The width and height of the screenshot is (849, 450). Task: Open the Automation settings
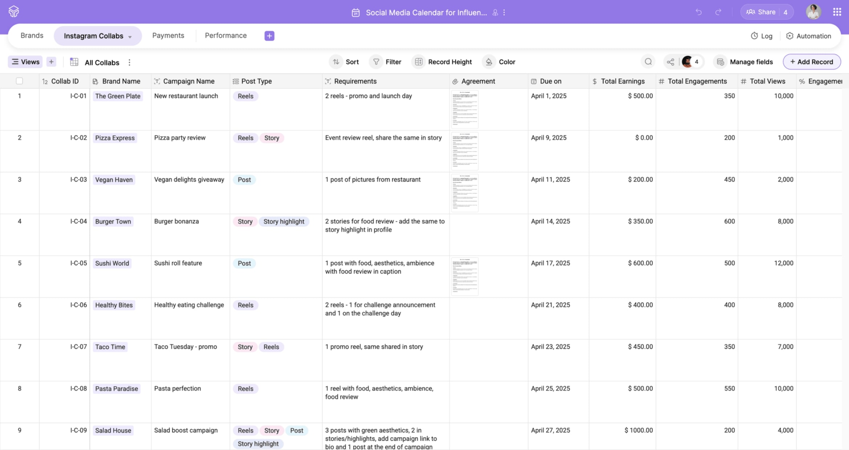pyautogui.click(x=808, y=36)
